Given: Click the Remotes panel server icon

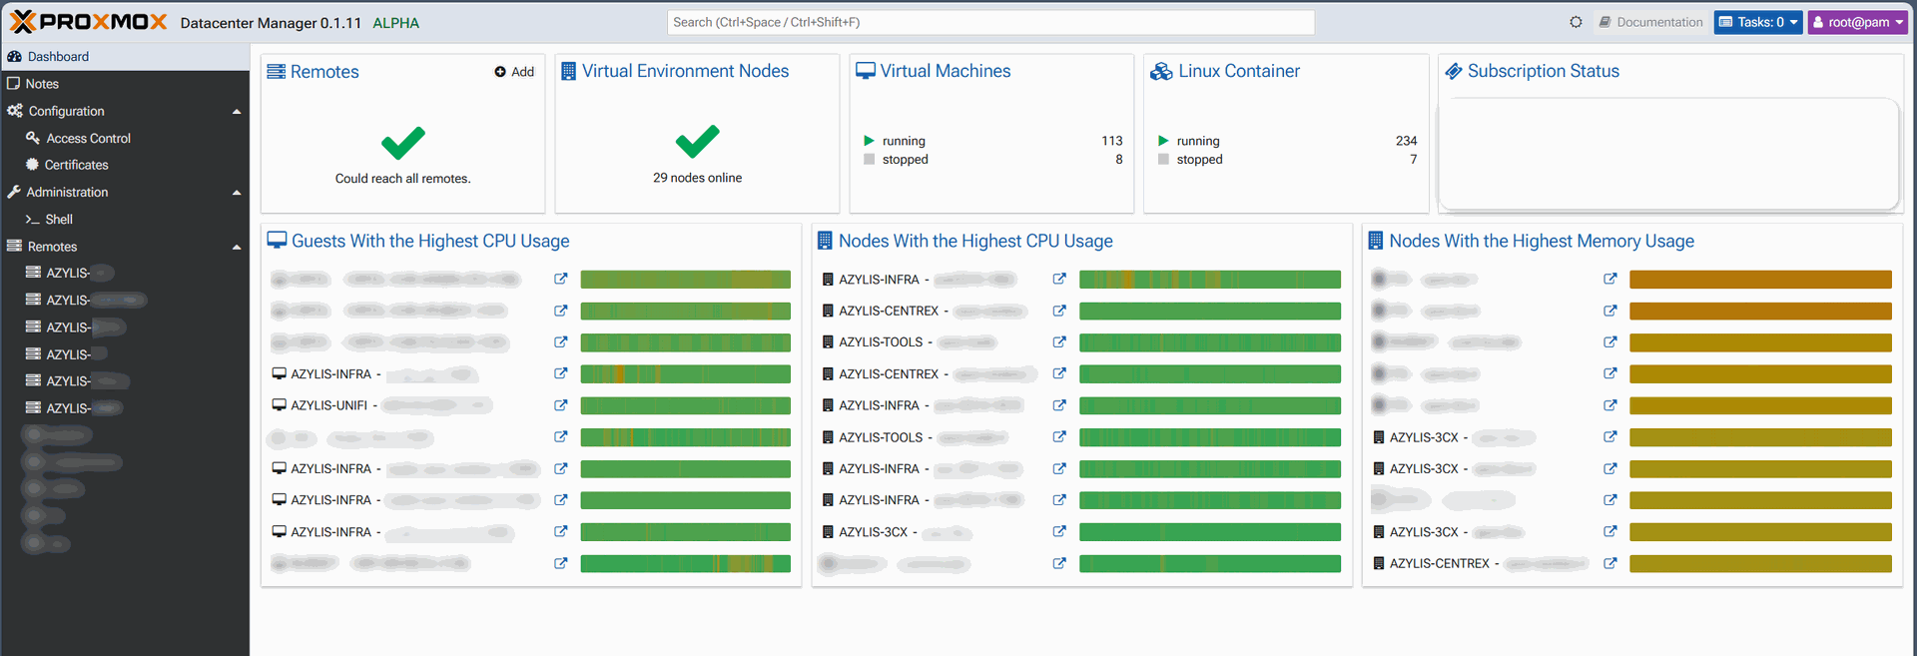Looking at the screenshot, I should 276,71.
